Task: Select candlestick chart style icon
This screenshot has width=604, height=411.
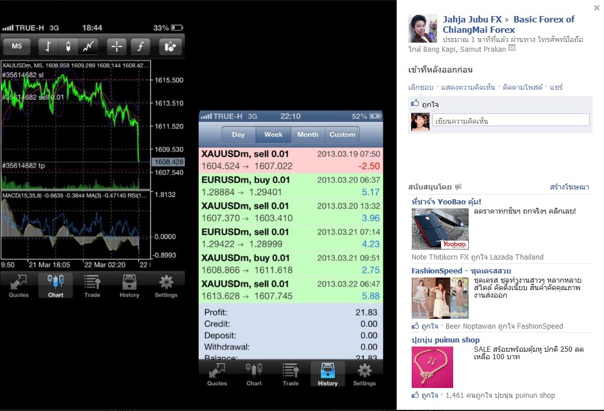Action: 68,47
